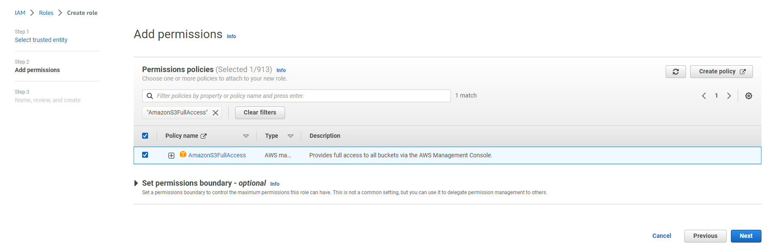Click "Name, review, and create" step label
Viewport: 778px width, 251px height.
pyautogui.click(x=48, y=100)
